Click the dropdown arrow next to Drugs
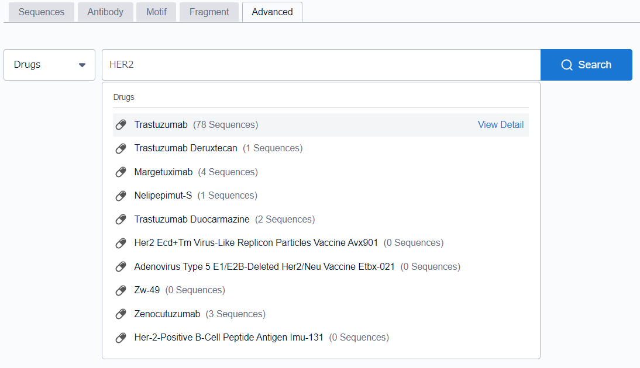The image size is (640, 368). [x=82, y=65]
